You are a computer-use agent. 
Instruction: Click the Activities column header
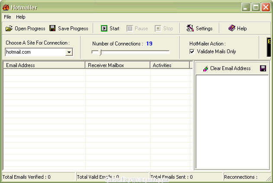(170, 65)
